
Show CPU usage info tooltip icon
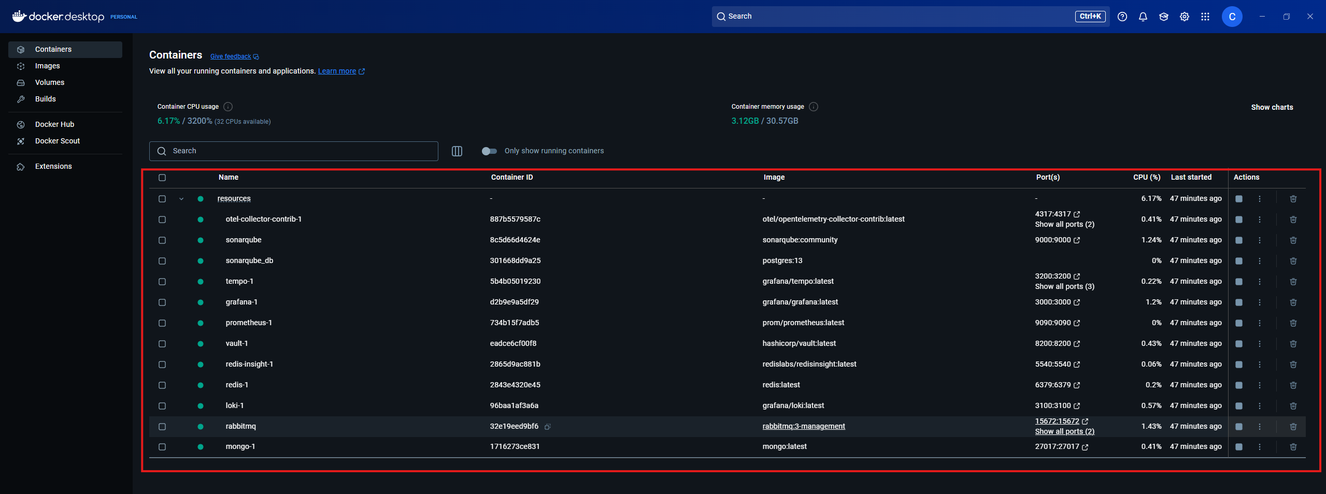tap(228, 107)
